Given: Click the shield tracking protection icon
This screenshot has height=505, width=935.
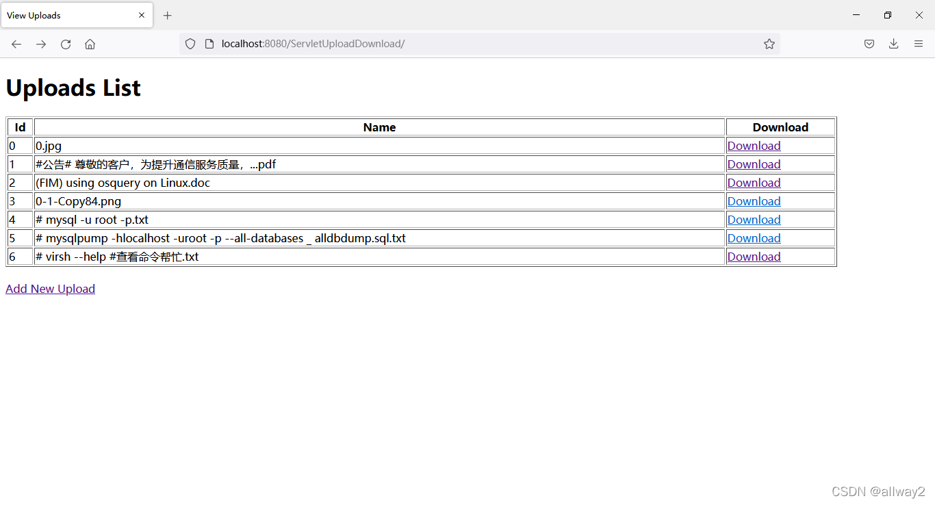Looking at the screenshot, I should [x=190, y=44].
